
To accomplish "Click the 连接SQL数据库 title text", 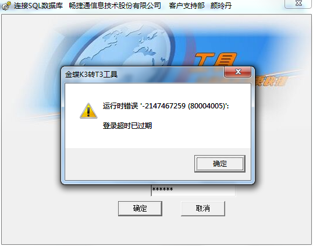I will (38, 6).
